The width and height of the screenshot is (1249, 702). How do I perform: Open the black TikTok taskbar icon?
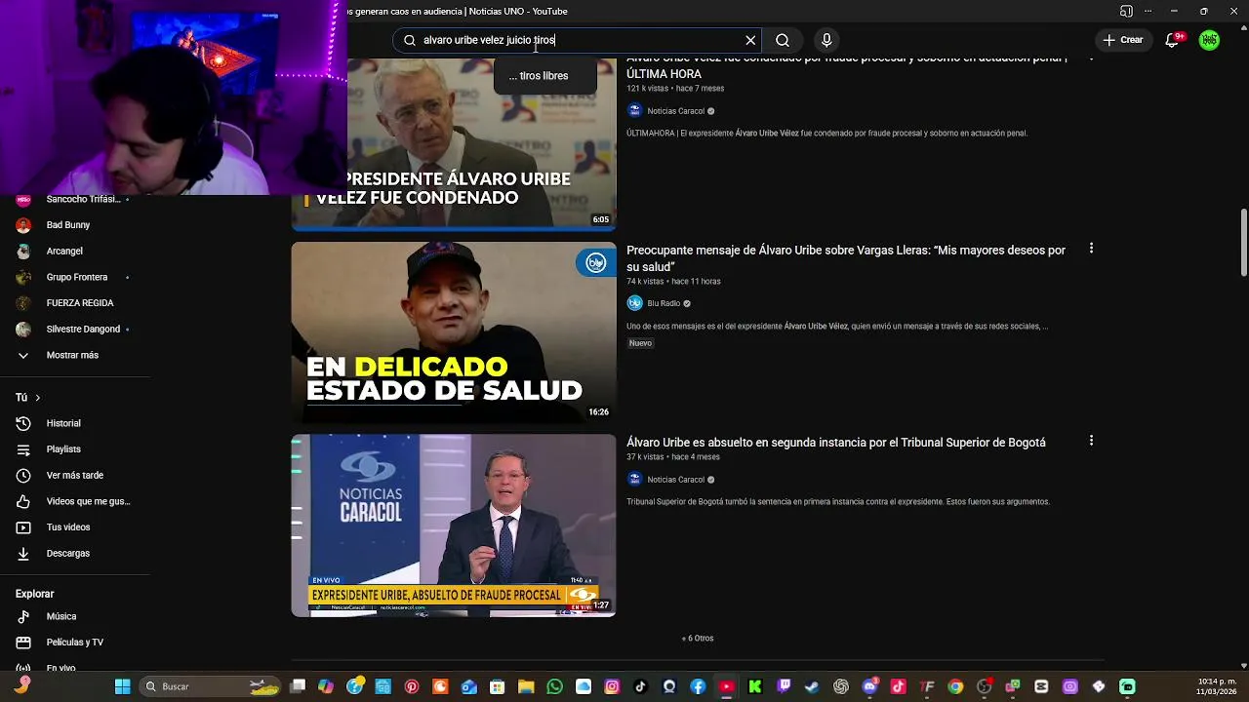point(641,686)
